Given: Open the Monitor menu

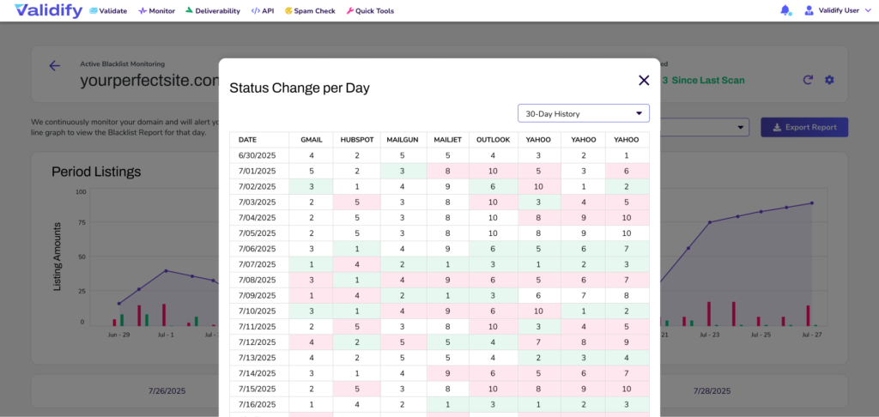Looking at the screenshot, I should pos(156,11).
